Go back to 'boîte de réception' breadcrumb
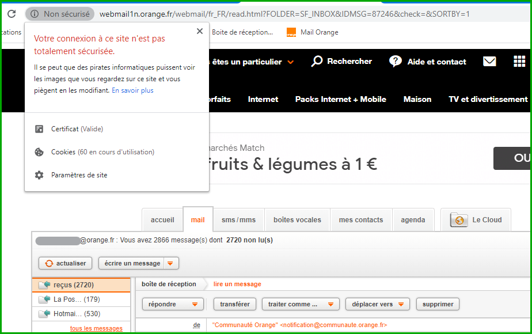532x334 pixels. (x=169, y=284)
